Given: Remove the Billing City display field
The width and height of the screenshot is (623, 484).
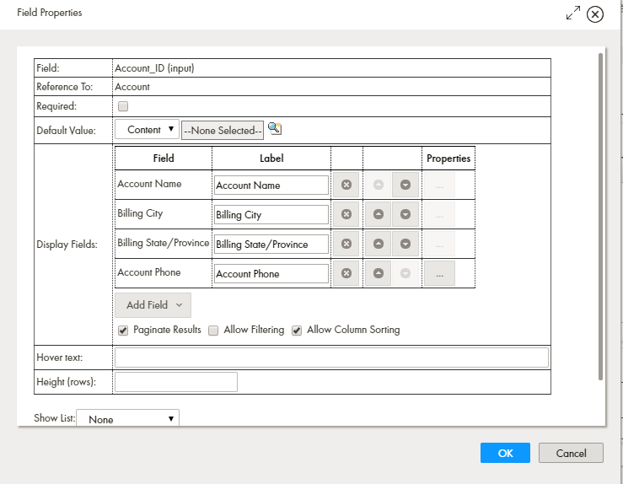Looking at the screenshot, I should [346, 214].
